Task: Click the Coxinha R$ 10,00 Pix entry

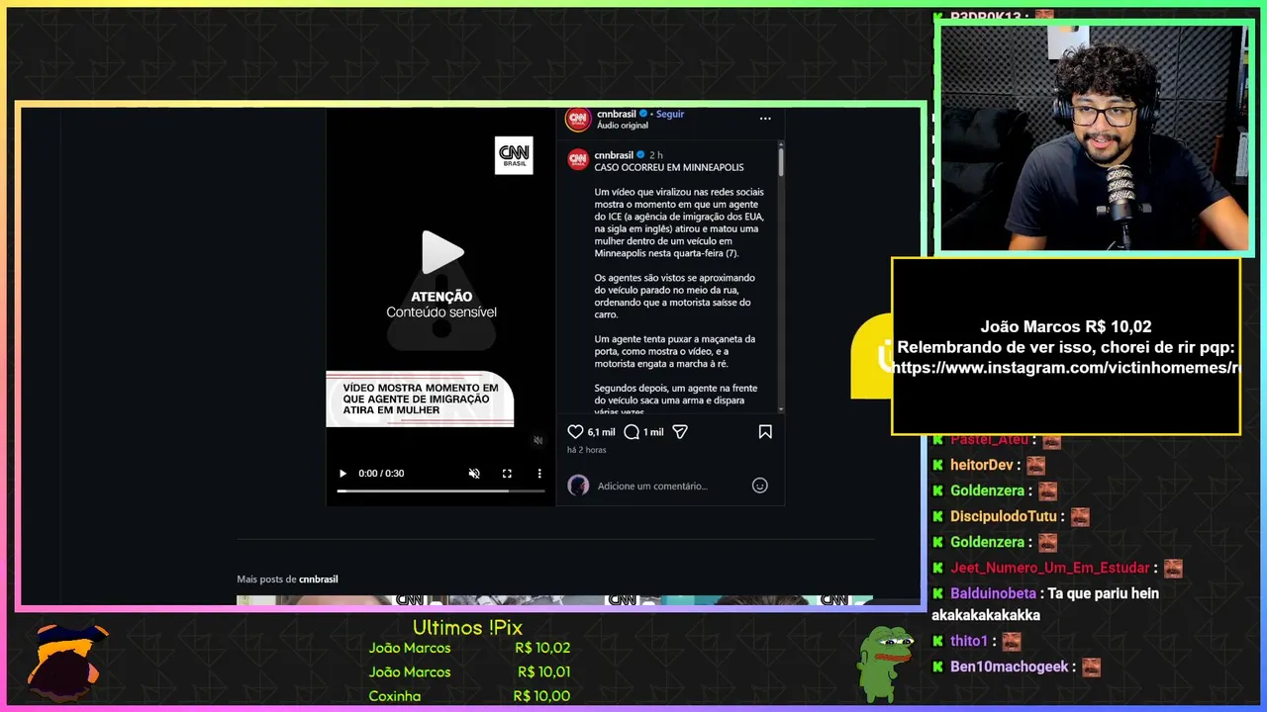Action: [x=469, y=695]
